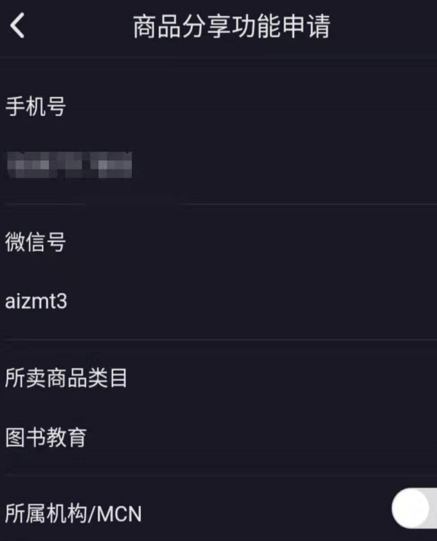
Task: Click the 商品分享功能申请 page title
Action: [231, 26]
